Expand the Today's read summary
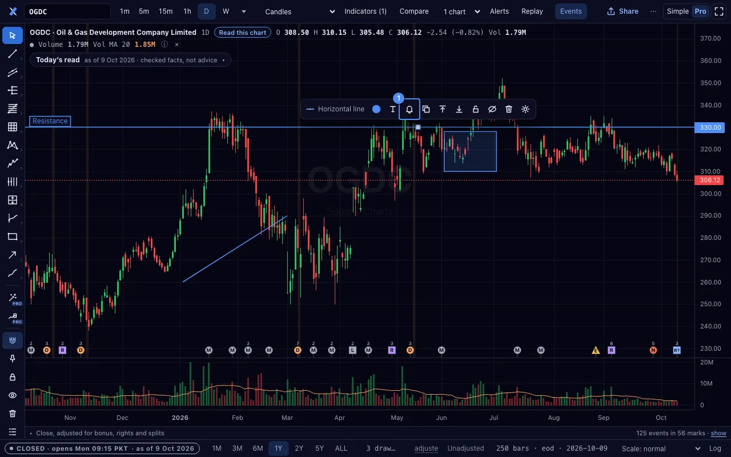This screenshot has height=457, width=731. pos(130,60)
